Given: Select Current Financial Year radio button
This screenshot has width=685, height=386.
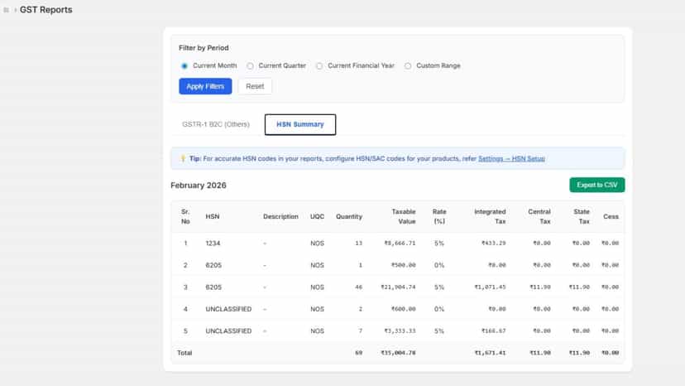Looking at the screenshot, I should (319, 65).
